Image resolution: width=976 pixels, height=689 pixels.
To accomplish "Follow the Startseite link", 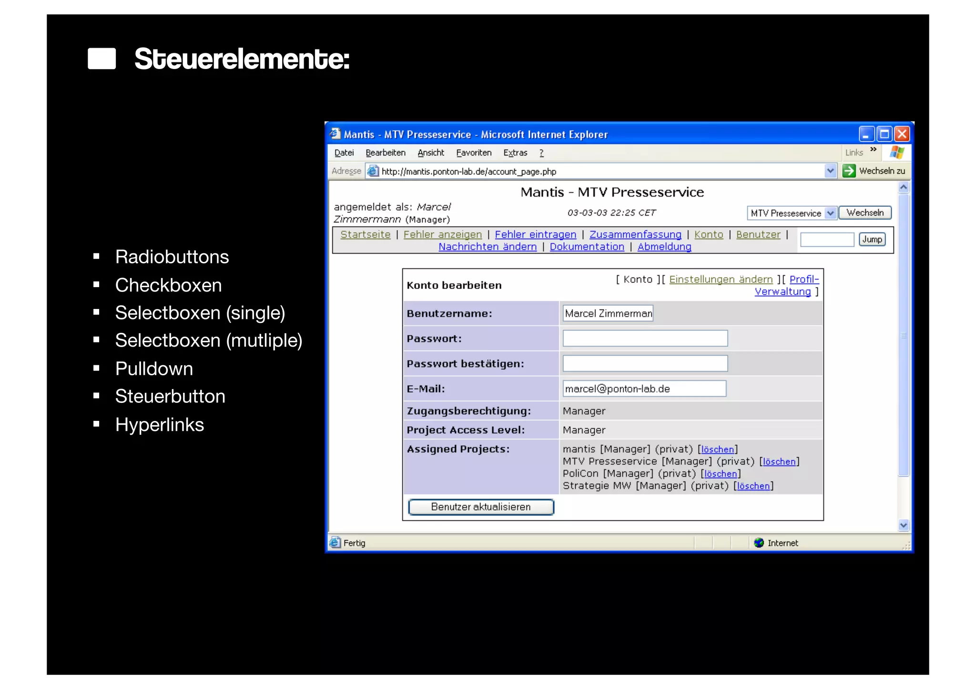I will click(x=366, y=234).
